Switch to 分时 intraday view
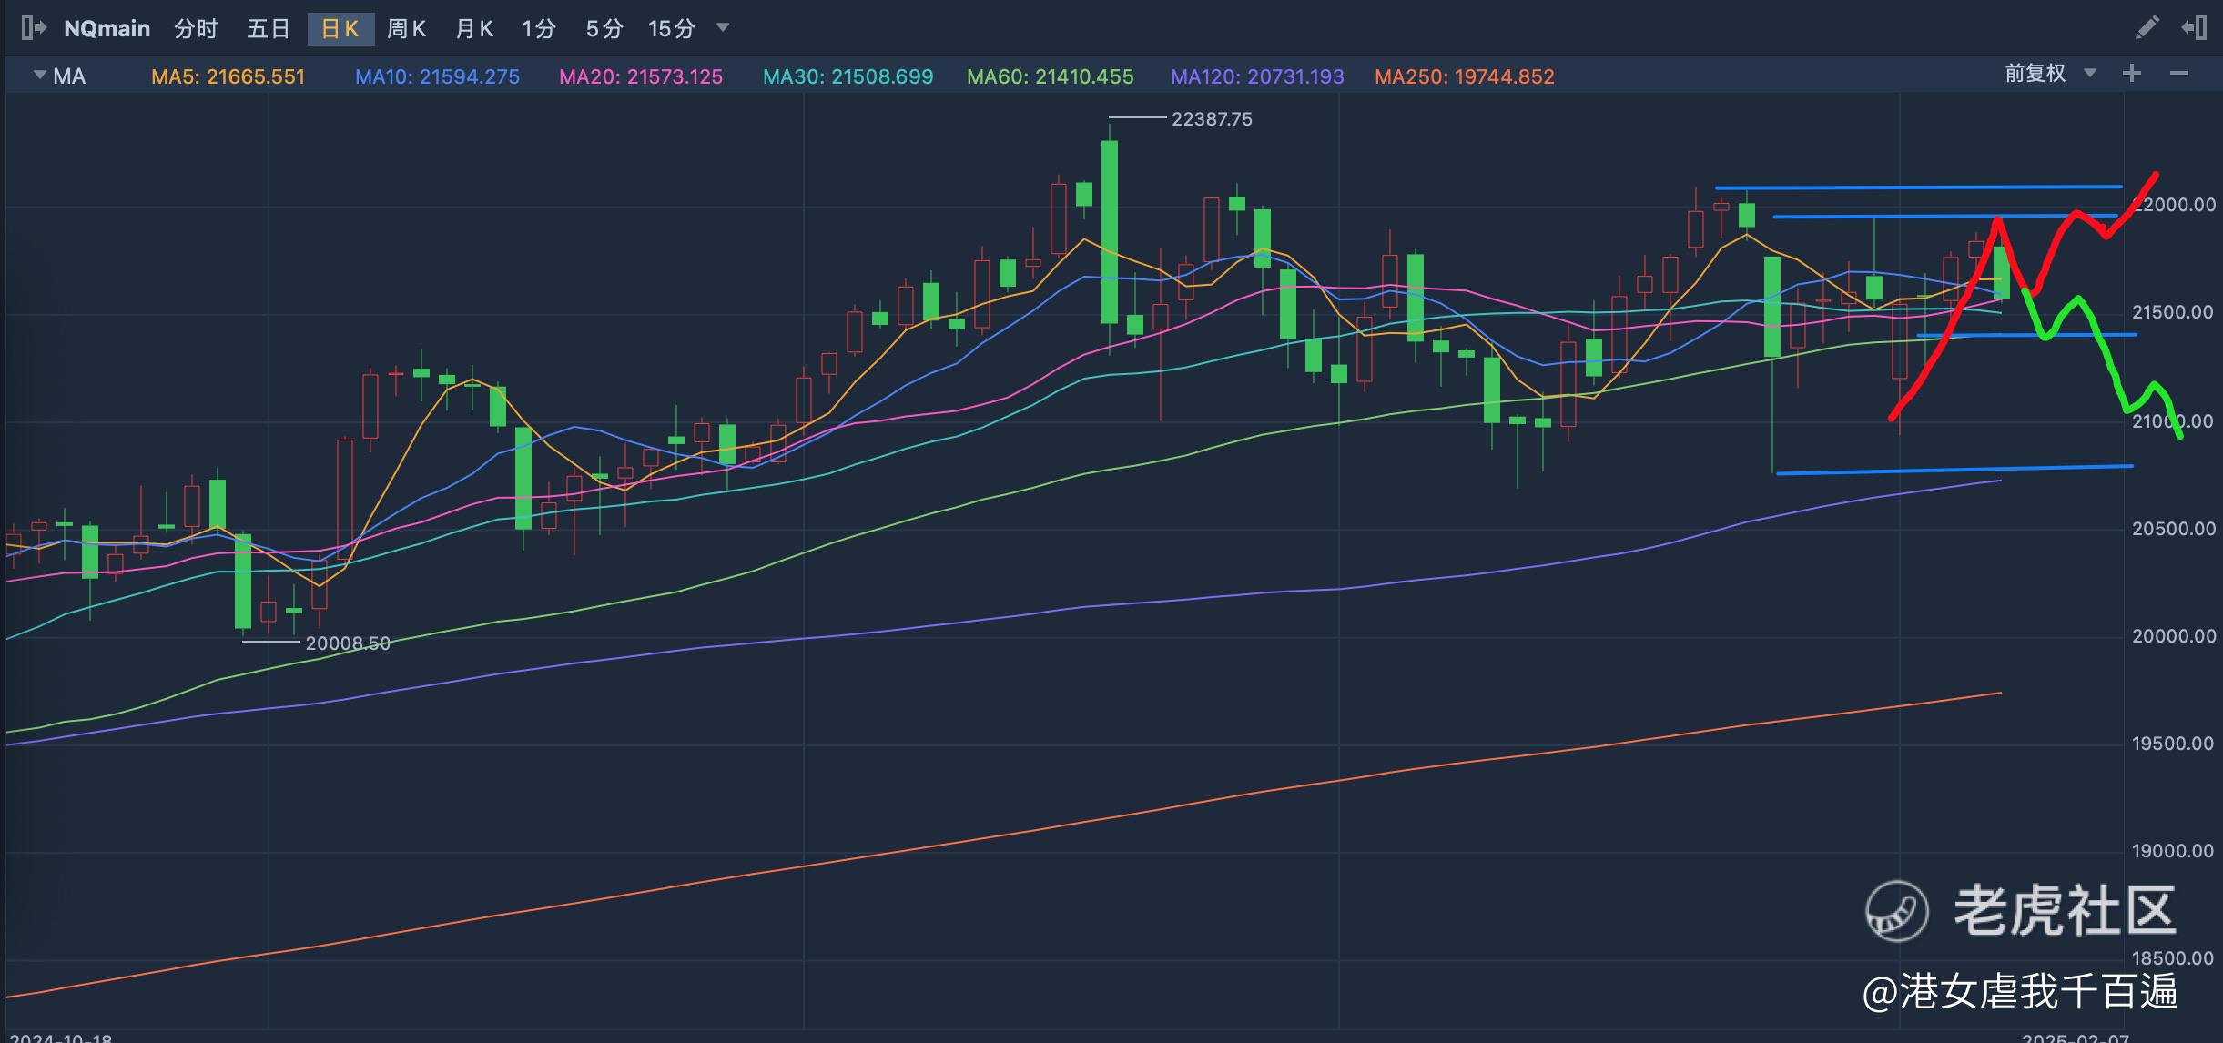The height and width of the screenshot is (1043, 2223). (197, 29)
